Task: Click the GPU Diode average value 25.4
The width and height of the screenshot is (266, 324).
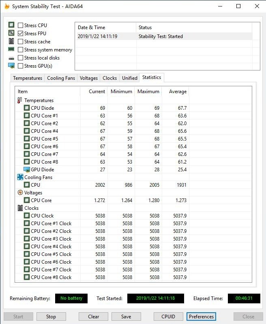Action: coord(182,169)
